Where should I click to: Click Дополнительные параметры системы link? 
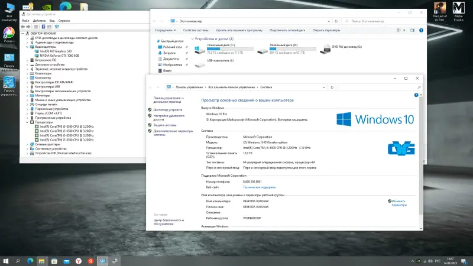[x=173, y=133]
